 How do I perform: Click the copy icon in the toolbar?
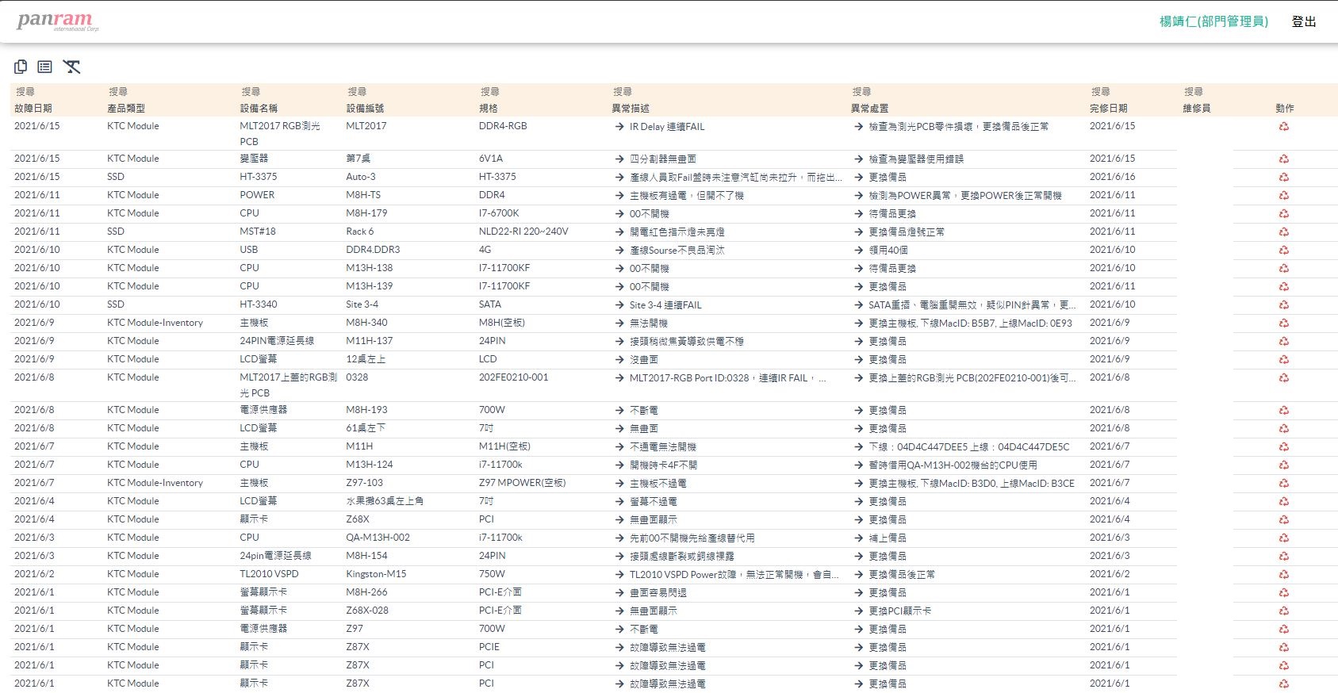[x=21, y=67]
